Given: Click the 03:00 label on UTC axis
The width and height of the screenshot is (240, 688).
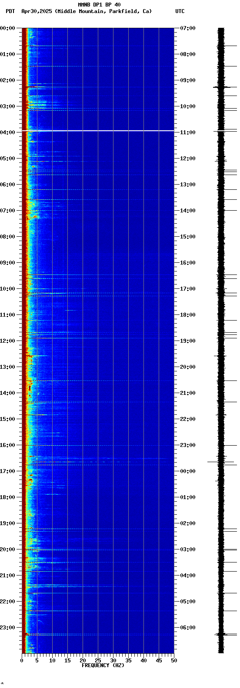Looking at the screenshot, I should pyautogui.click(x=187, y=549).
